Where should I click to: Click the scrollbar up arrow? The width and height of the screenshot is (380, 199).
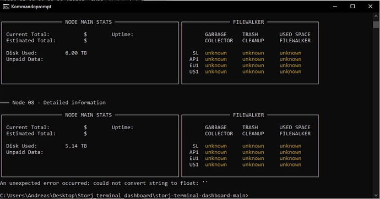point(376,16)
